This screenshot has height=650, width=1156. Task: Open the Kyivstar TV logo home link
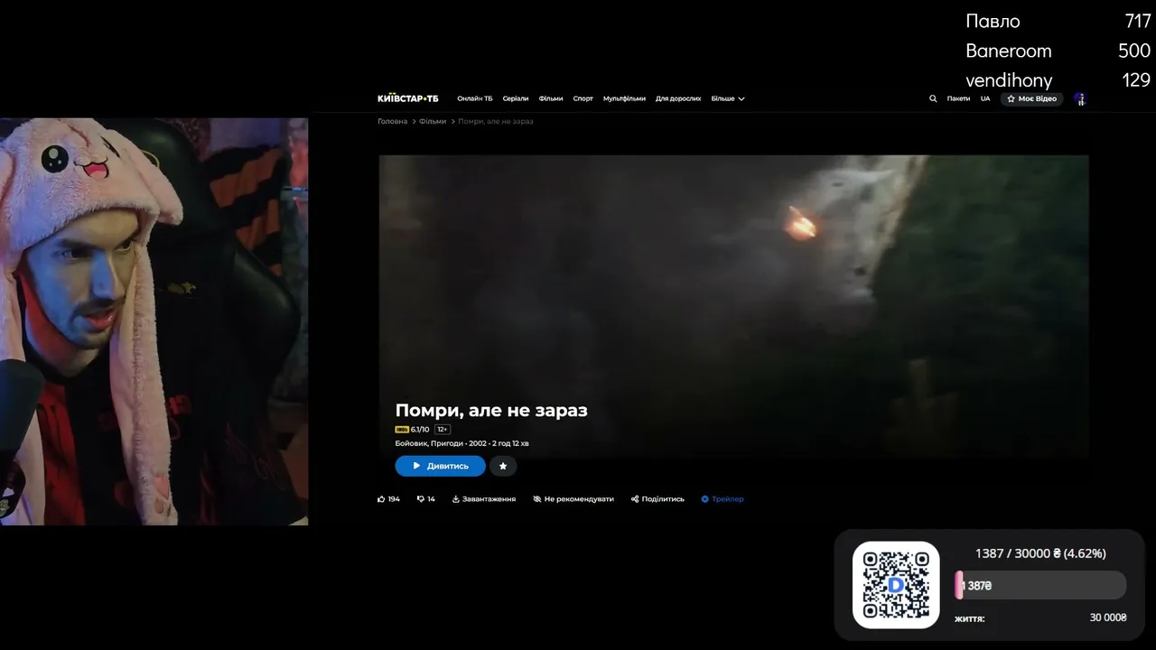pos(408,98)
